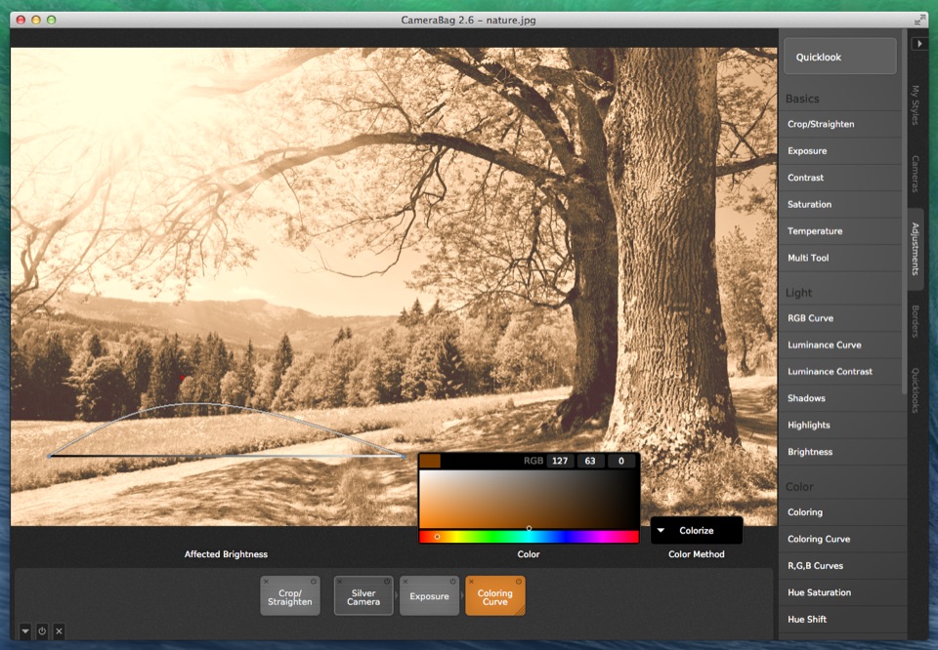Add the R,G,B Curves adjustment
938x650 pixels.
coord(840,566)
